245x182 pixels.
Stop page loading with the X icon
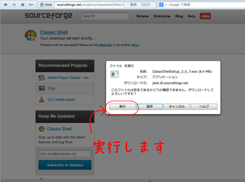[23, 5]
